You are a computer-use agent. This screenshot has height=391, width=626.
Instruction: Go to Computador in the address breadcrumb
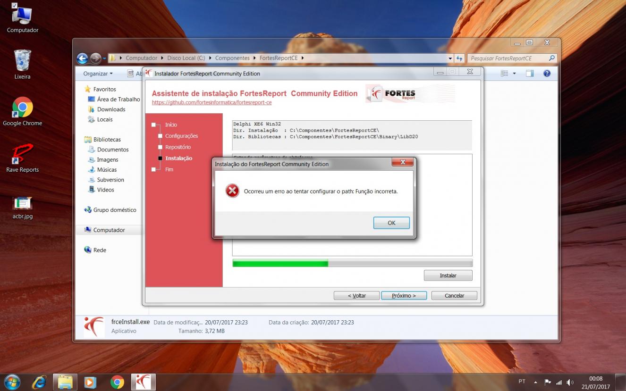click(x=141, y=58)
